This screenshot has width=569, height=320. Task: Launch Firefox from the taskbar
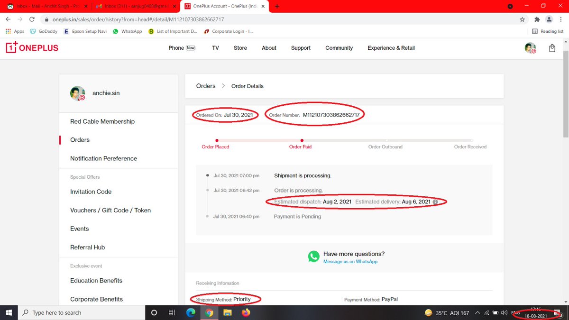click(246, 312)
